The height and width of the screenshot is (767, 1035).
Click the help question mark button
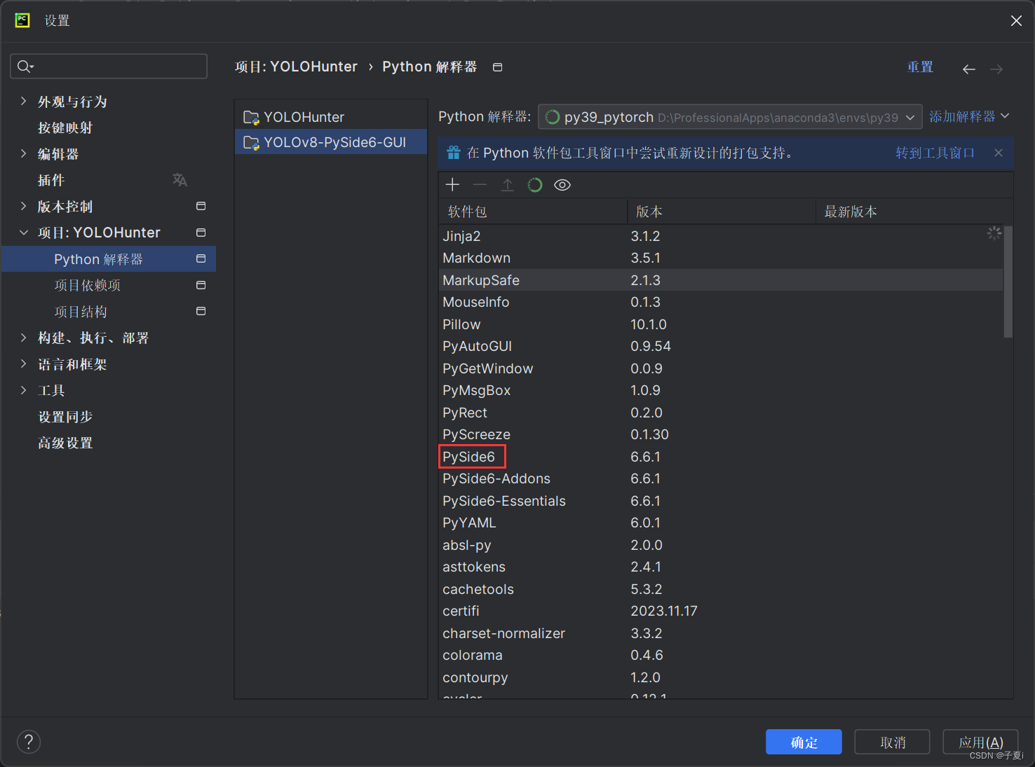(x=29, y=742)
